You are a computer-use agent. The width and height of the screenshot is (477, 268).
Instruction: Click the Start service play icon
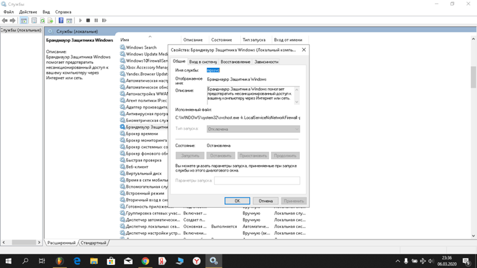pyautogui.click(x=80, y=20)
